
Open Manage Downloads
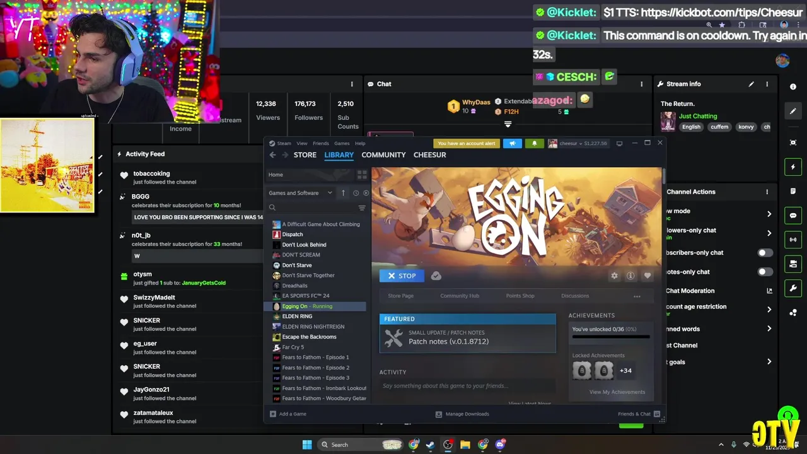pos(462,414)
